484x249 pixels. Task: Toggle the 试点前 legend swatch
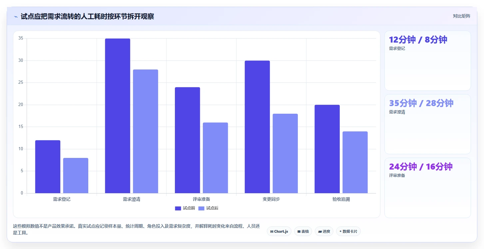click(x=178, y=208)
